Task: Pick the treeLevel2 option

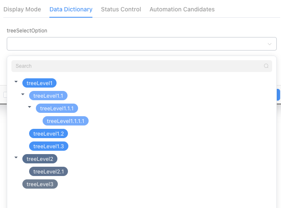Action: (40, 159)
